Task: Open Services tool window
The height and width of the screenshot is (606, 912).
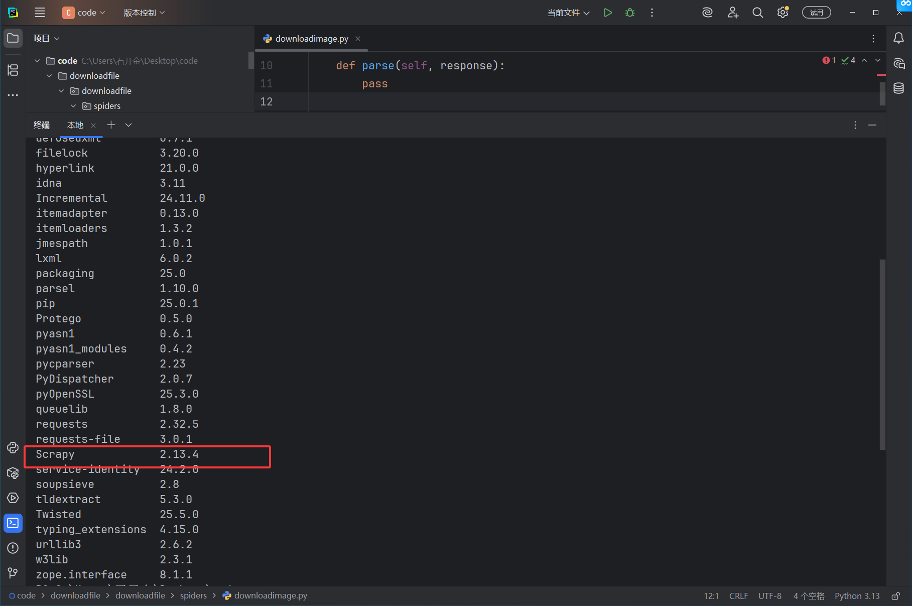Action: (x=13, y=498)
